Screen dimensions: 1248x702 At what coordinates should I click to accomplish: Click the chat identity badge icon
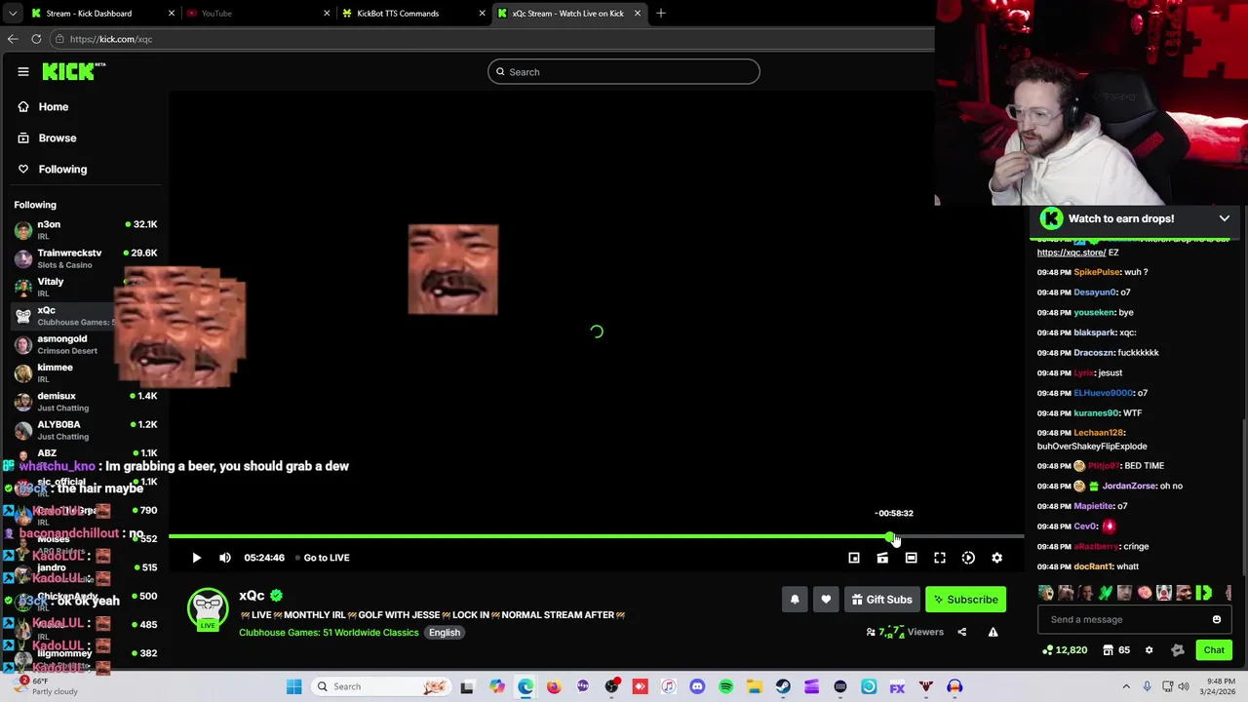tap(1178, 649)
